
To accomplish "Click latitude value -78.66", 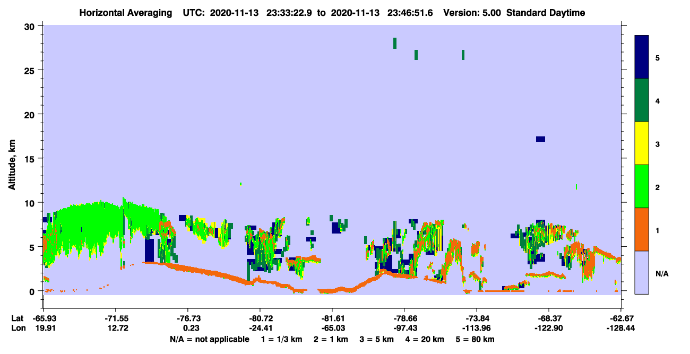I will pyautogui.click(x=404, y=318).
